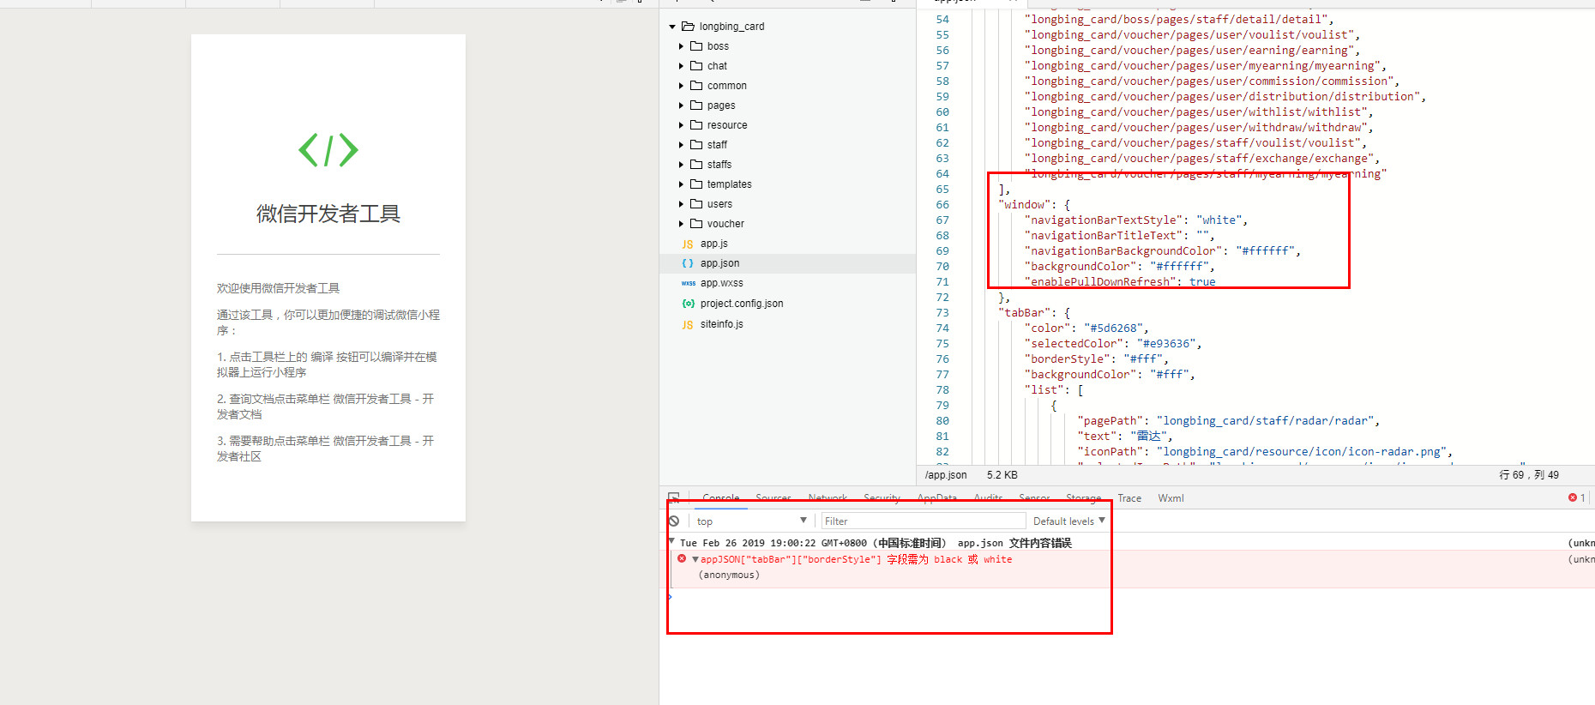Clear the console with the ban icon
1595x705 pixels.
click(x=674, y=521)
